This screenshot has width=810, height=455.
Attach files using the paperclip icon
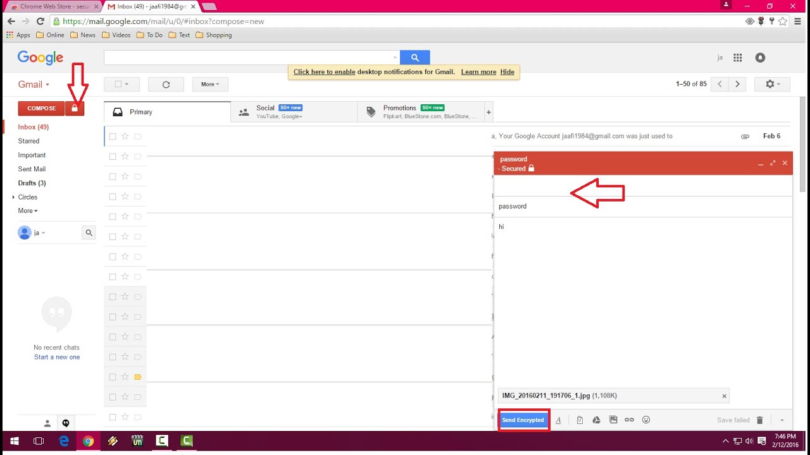[x=580, y=420]
